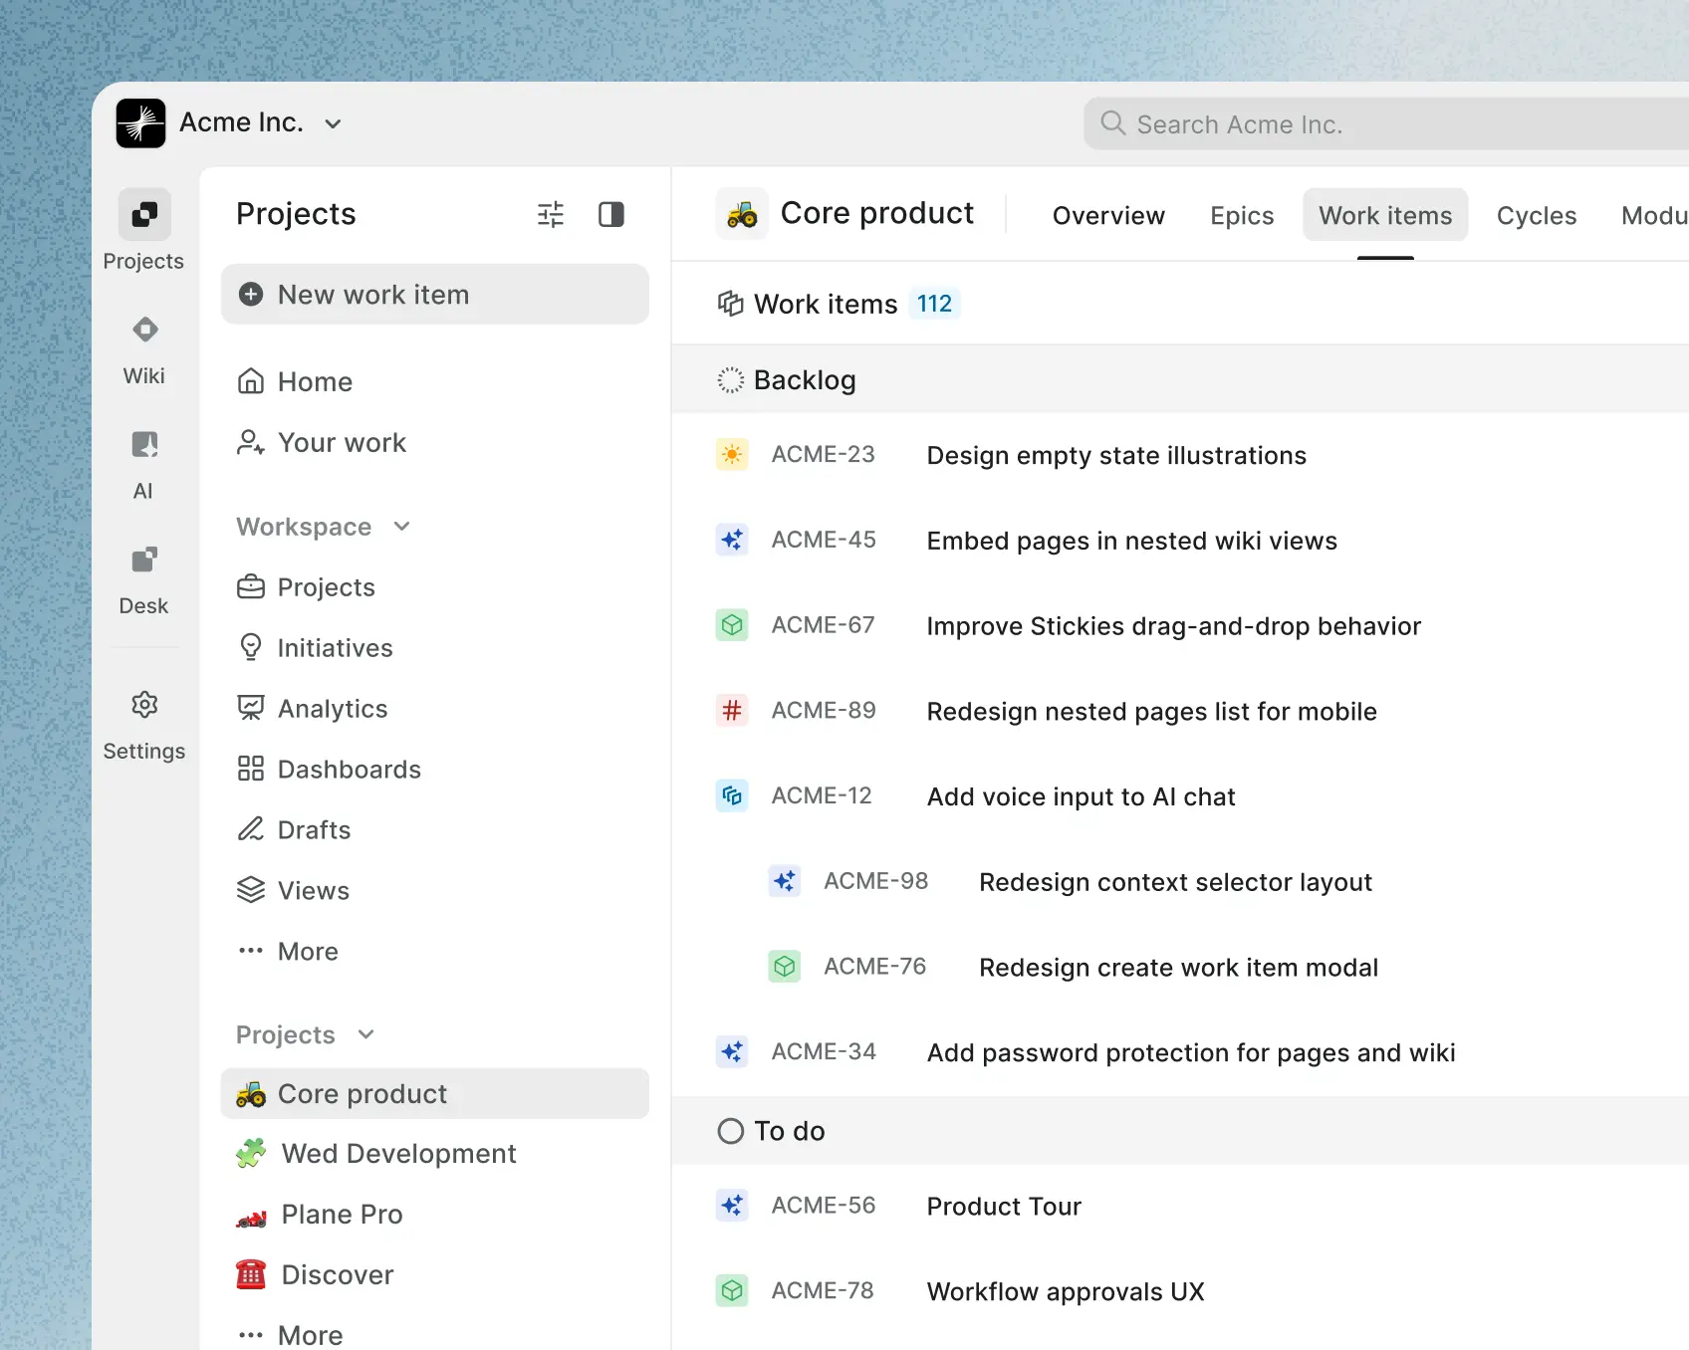Viewport: 1689px width, 1350px height.
Task: Select the Plane Pro project
Action: tap(342, 1215)
